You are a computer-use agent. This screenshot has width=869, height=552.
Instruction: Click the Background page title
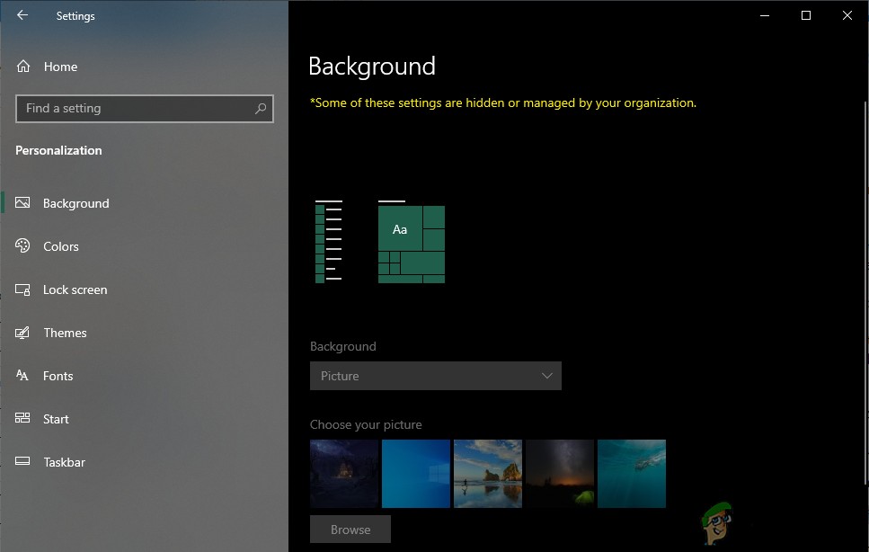click(372, 67)
